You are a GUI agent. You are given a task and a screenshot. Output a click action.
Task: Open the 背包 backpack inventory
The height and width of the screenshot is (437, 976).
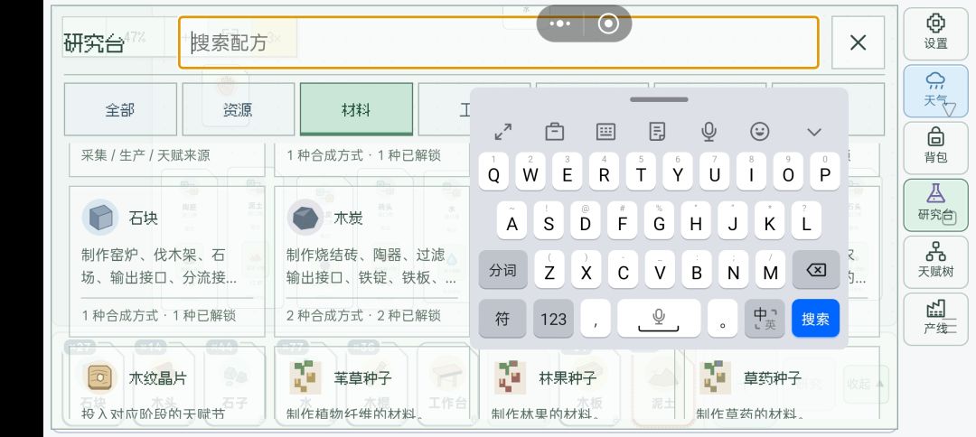click(x=935, y=147)
